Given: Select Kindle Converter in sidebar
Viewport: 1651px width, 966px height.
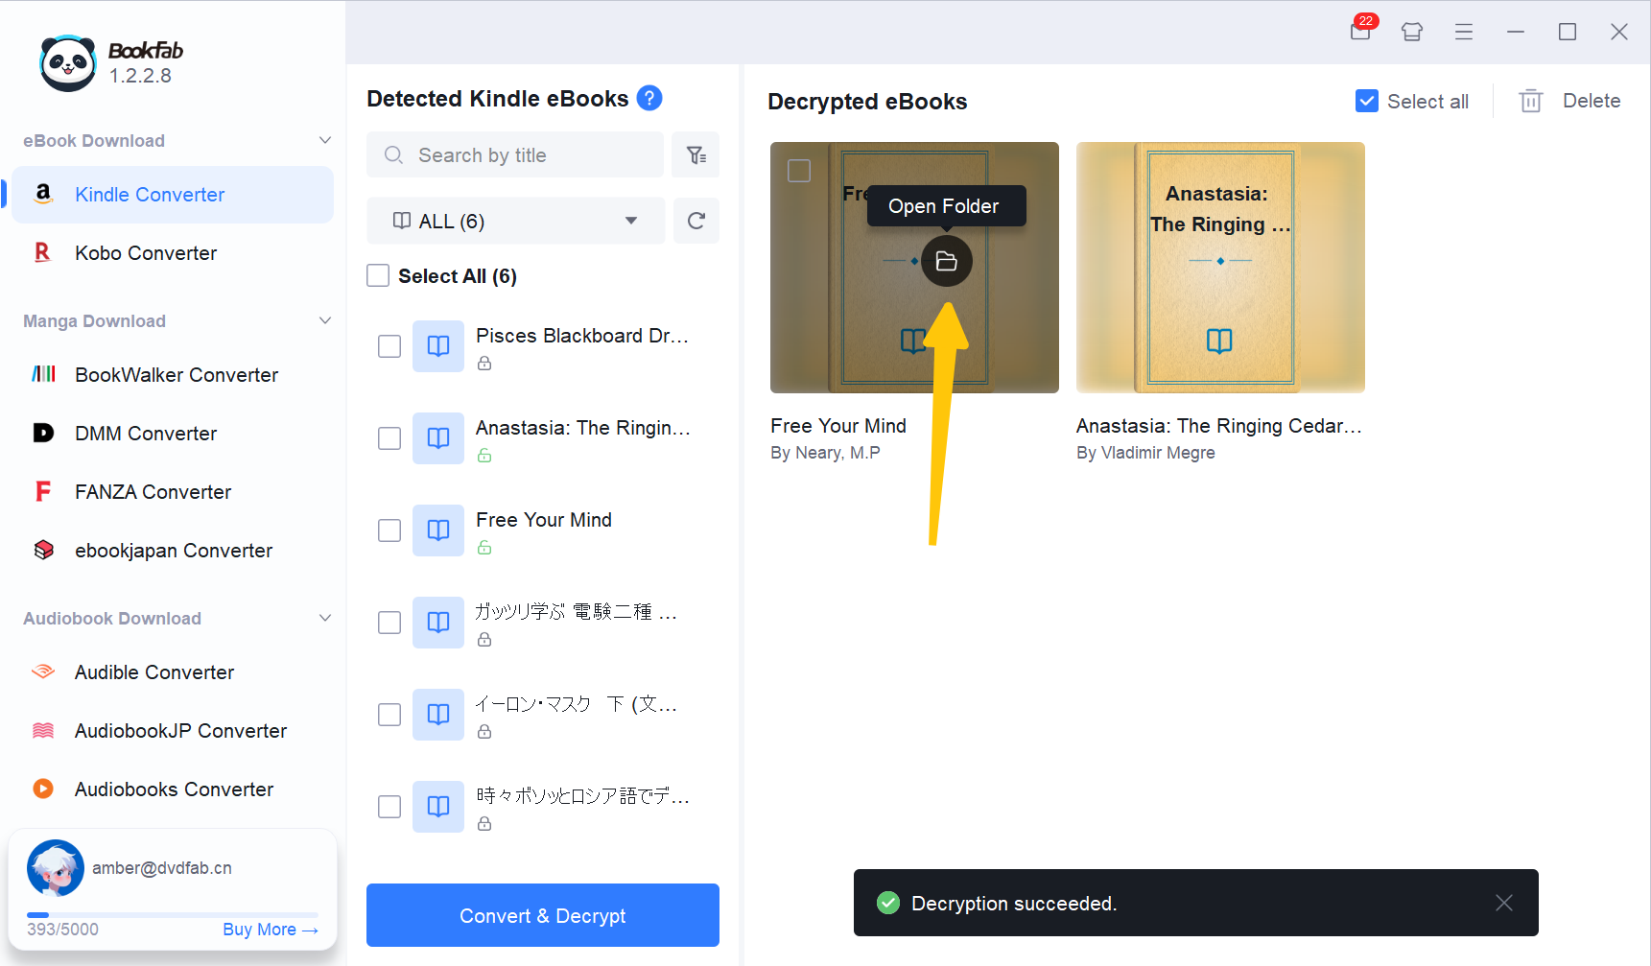Looking at the screenshot, I should pos(173,195).
